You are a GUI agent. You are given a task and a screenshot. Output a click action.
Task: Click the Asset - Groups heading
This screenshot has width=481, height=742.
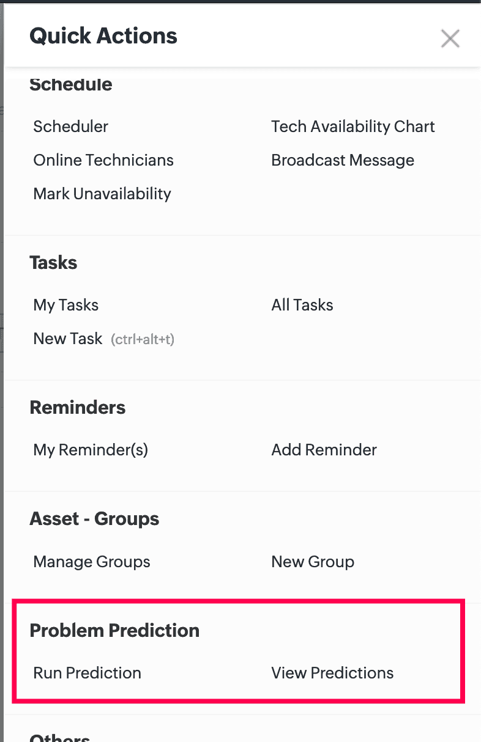click(x=94, y=519)
